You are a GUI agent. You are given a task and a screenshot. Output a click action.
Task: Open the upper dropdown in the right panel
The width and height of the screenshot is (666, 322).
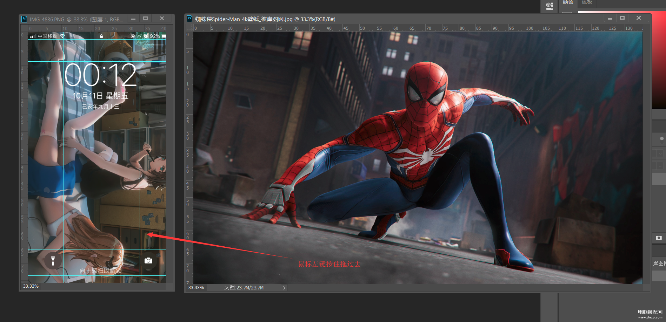tap(660, 153)
